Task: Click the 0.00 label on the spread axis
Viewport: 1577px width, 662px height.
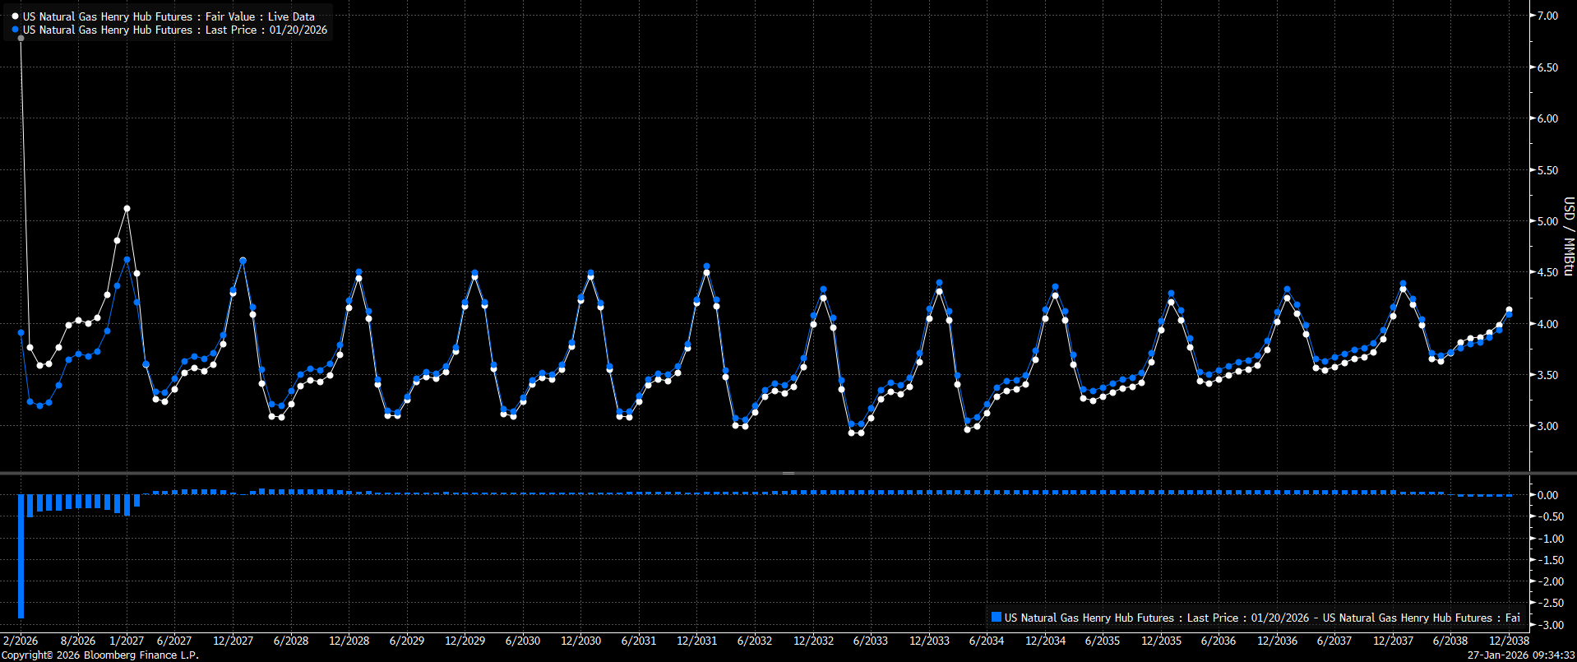Action: point(1547,495)
